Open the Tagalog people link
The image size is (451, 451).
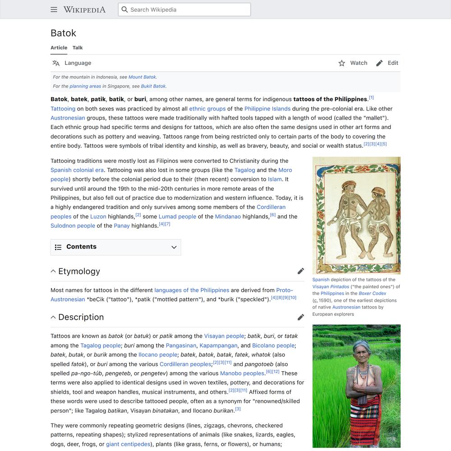coord(101,345)
